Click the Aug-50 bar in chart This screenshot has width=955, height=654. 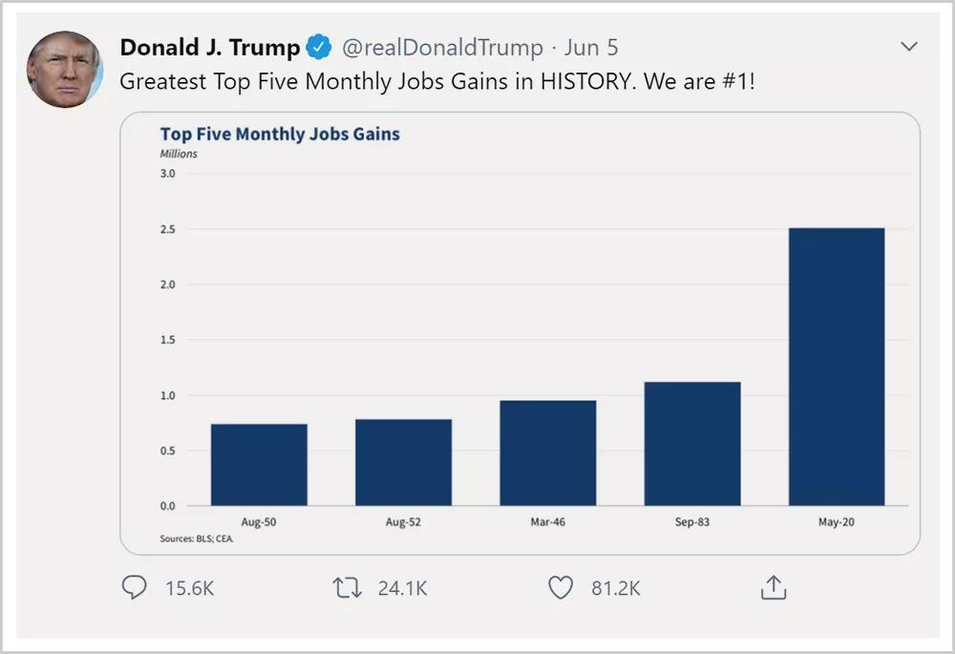point(259,465)
